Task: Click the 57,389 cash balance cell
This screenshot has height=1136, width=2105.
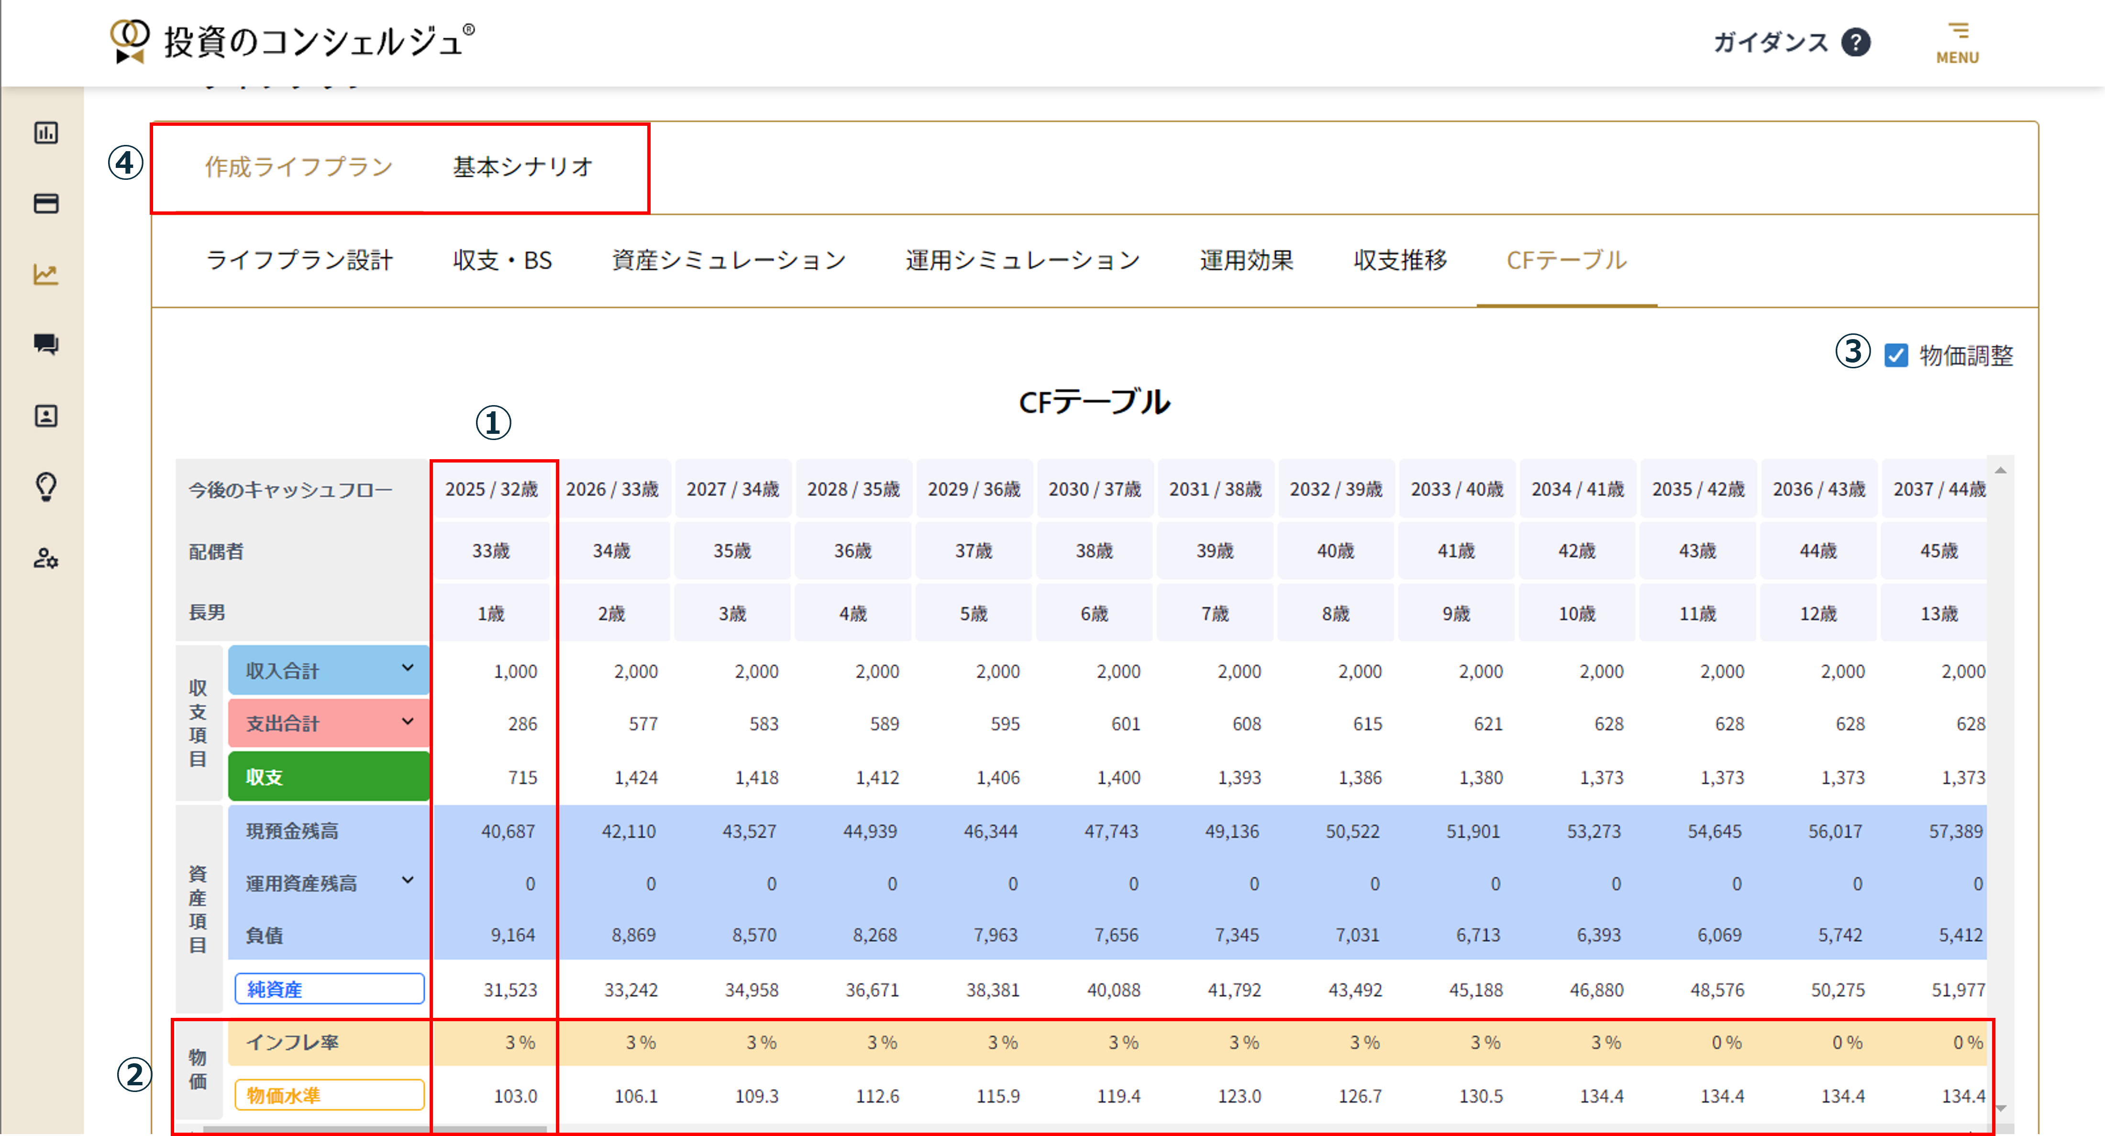Action: (x=1956, y=831)
